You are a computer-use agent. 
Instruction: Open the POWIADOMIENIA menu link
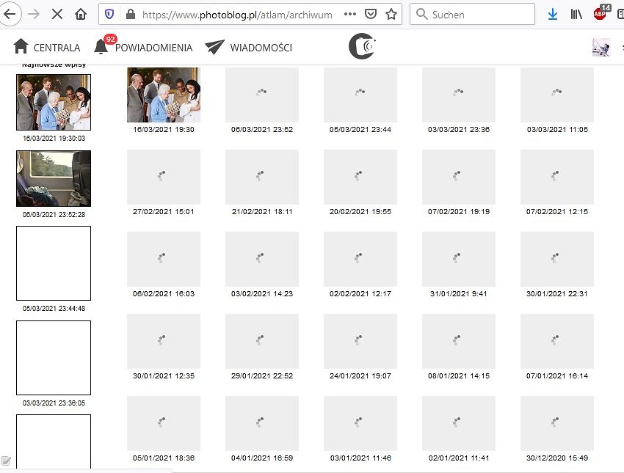click(153, 48)
